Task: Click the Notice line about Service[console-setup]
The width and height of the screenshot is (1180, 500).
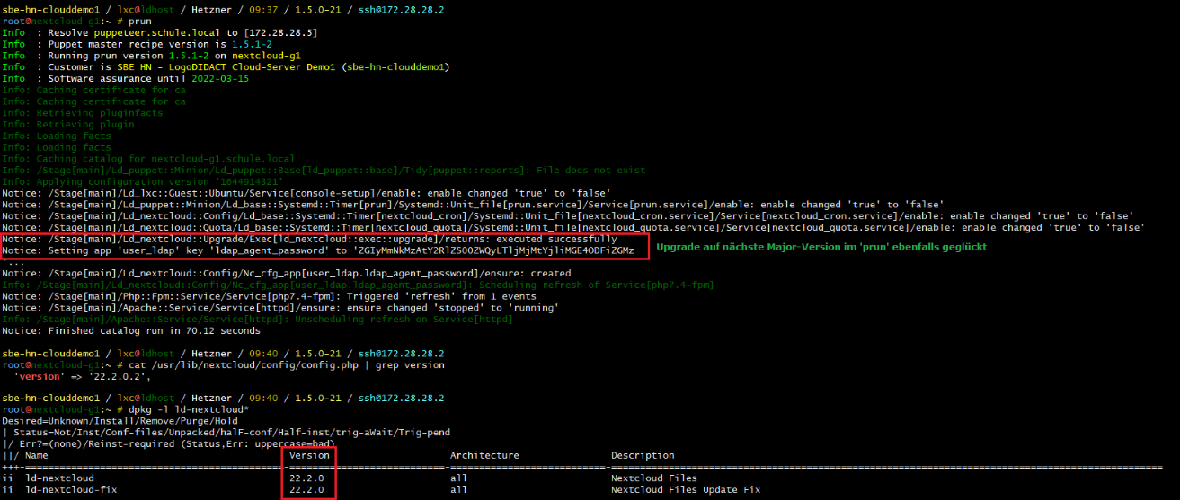Action: pos(306,193)
